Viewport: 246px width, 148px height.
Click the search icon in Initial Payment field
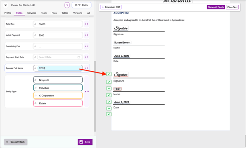[35, 35]
